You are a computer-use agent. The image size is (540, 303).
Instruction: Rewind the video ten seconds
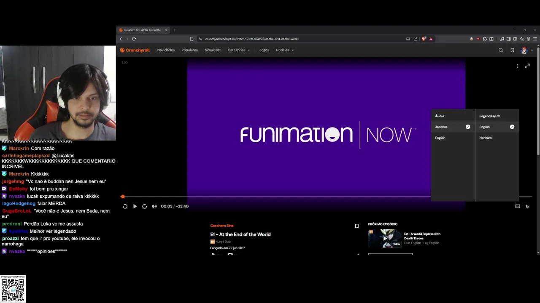point(125,206)
